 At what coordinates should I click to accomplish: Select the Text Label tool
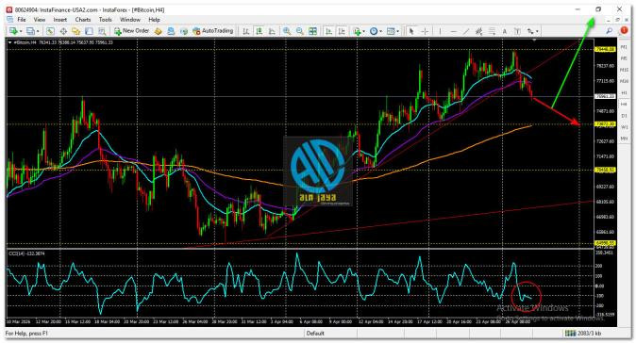(x=517, y=31)
